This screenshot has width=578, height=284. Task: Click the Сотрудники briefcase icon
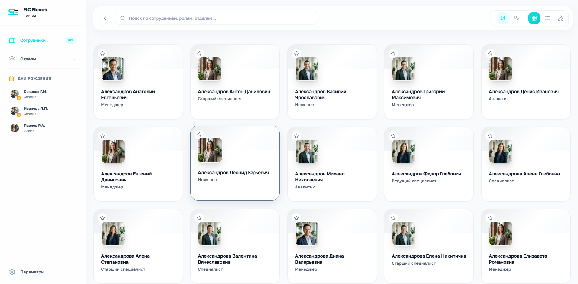pyautogui.click(x=12, y=40)
